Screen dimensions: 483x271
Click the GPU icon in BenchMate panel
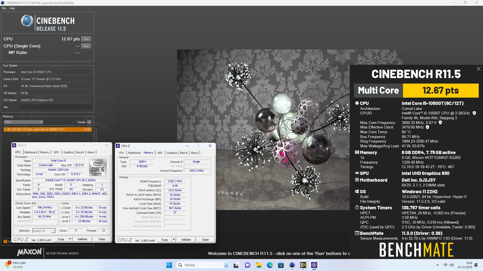357,173
